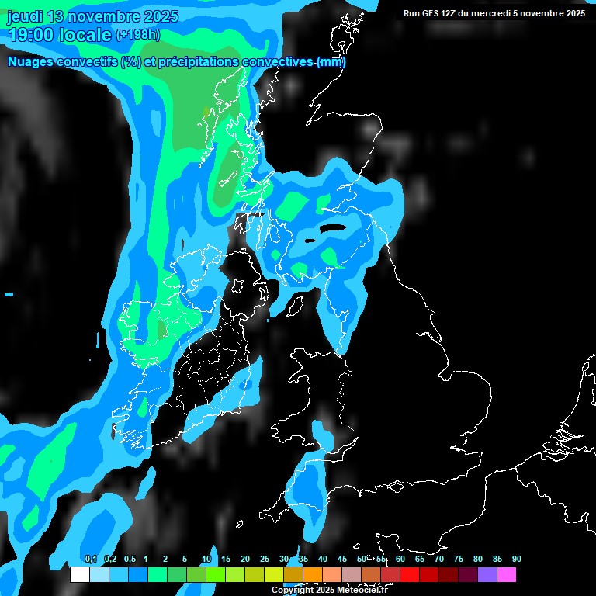Click the dark green patch over western Ireland

click(161, 329)
